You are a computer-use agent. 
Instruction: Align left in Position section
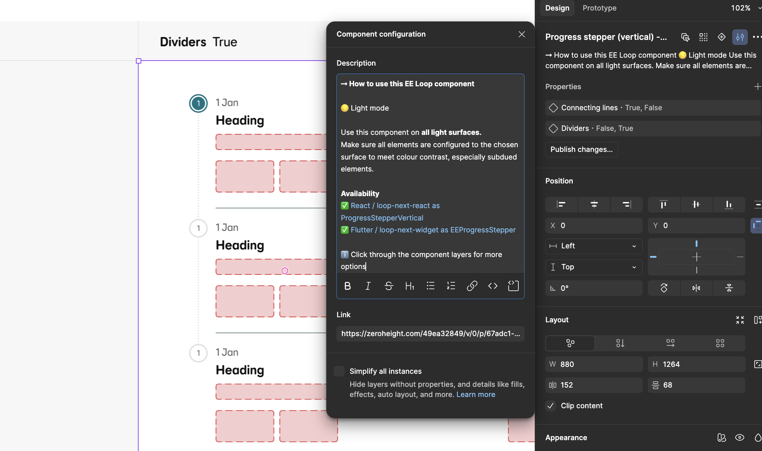pos(561,204)
